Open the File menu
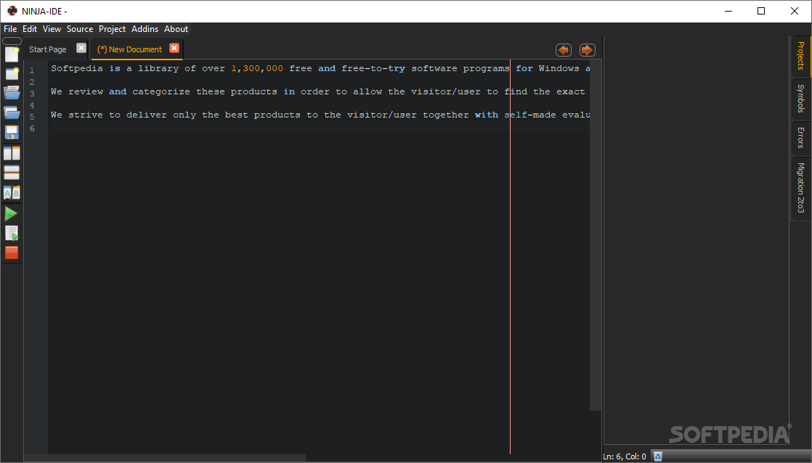Screen dimensions: 812x463 (x=10, y=29)
